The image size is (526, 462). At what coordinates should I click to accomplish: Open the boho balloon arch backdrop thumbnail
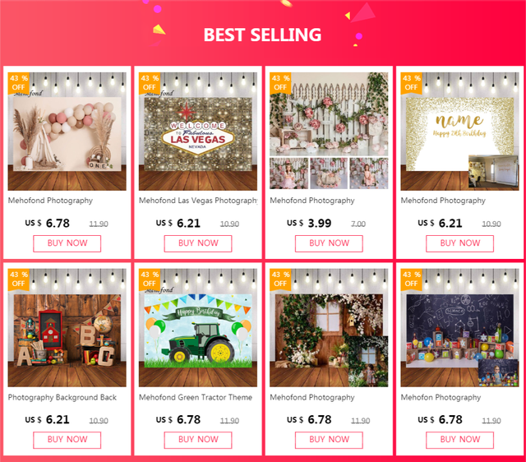(x=67, y=132)
